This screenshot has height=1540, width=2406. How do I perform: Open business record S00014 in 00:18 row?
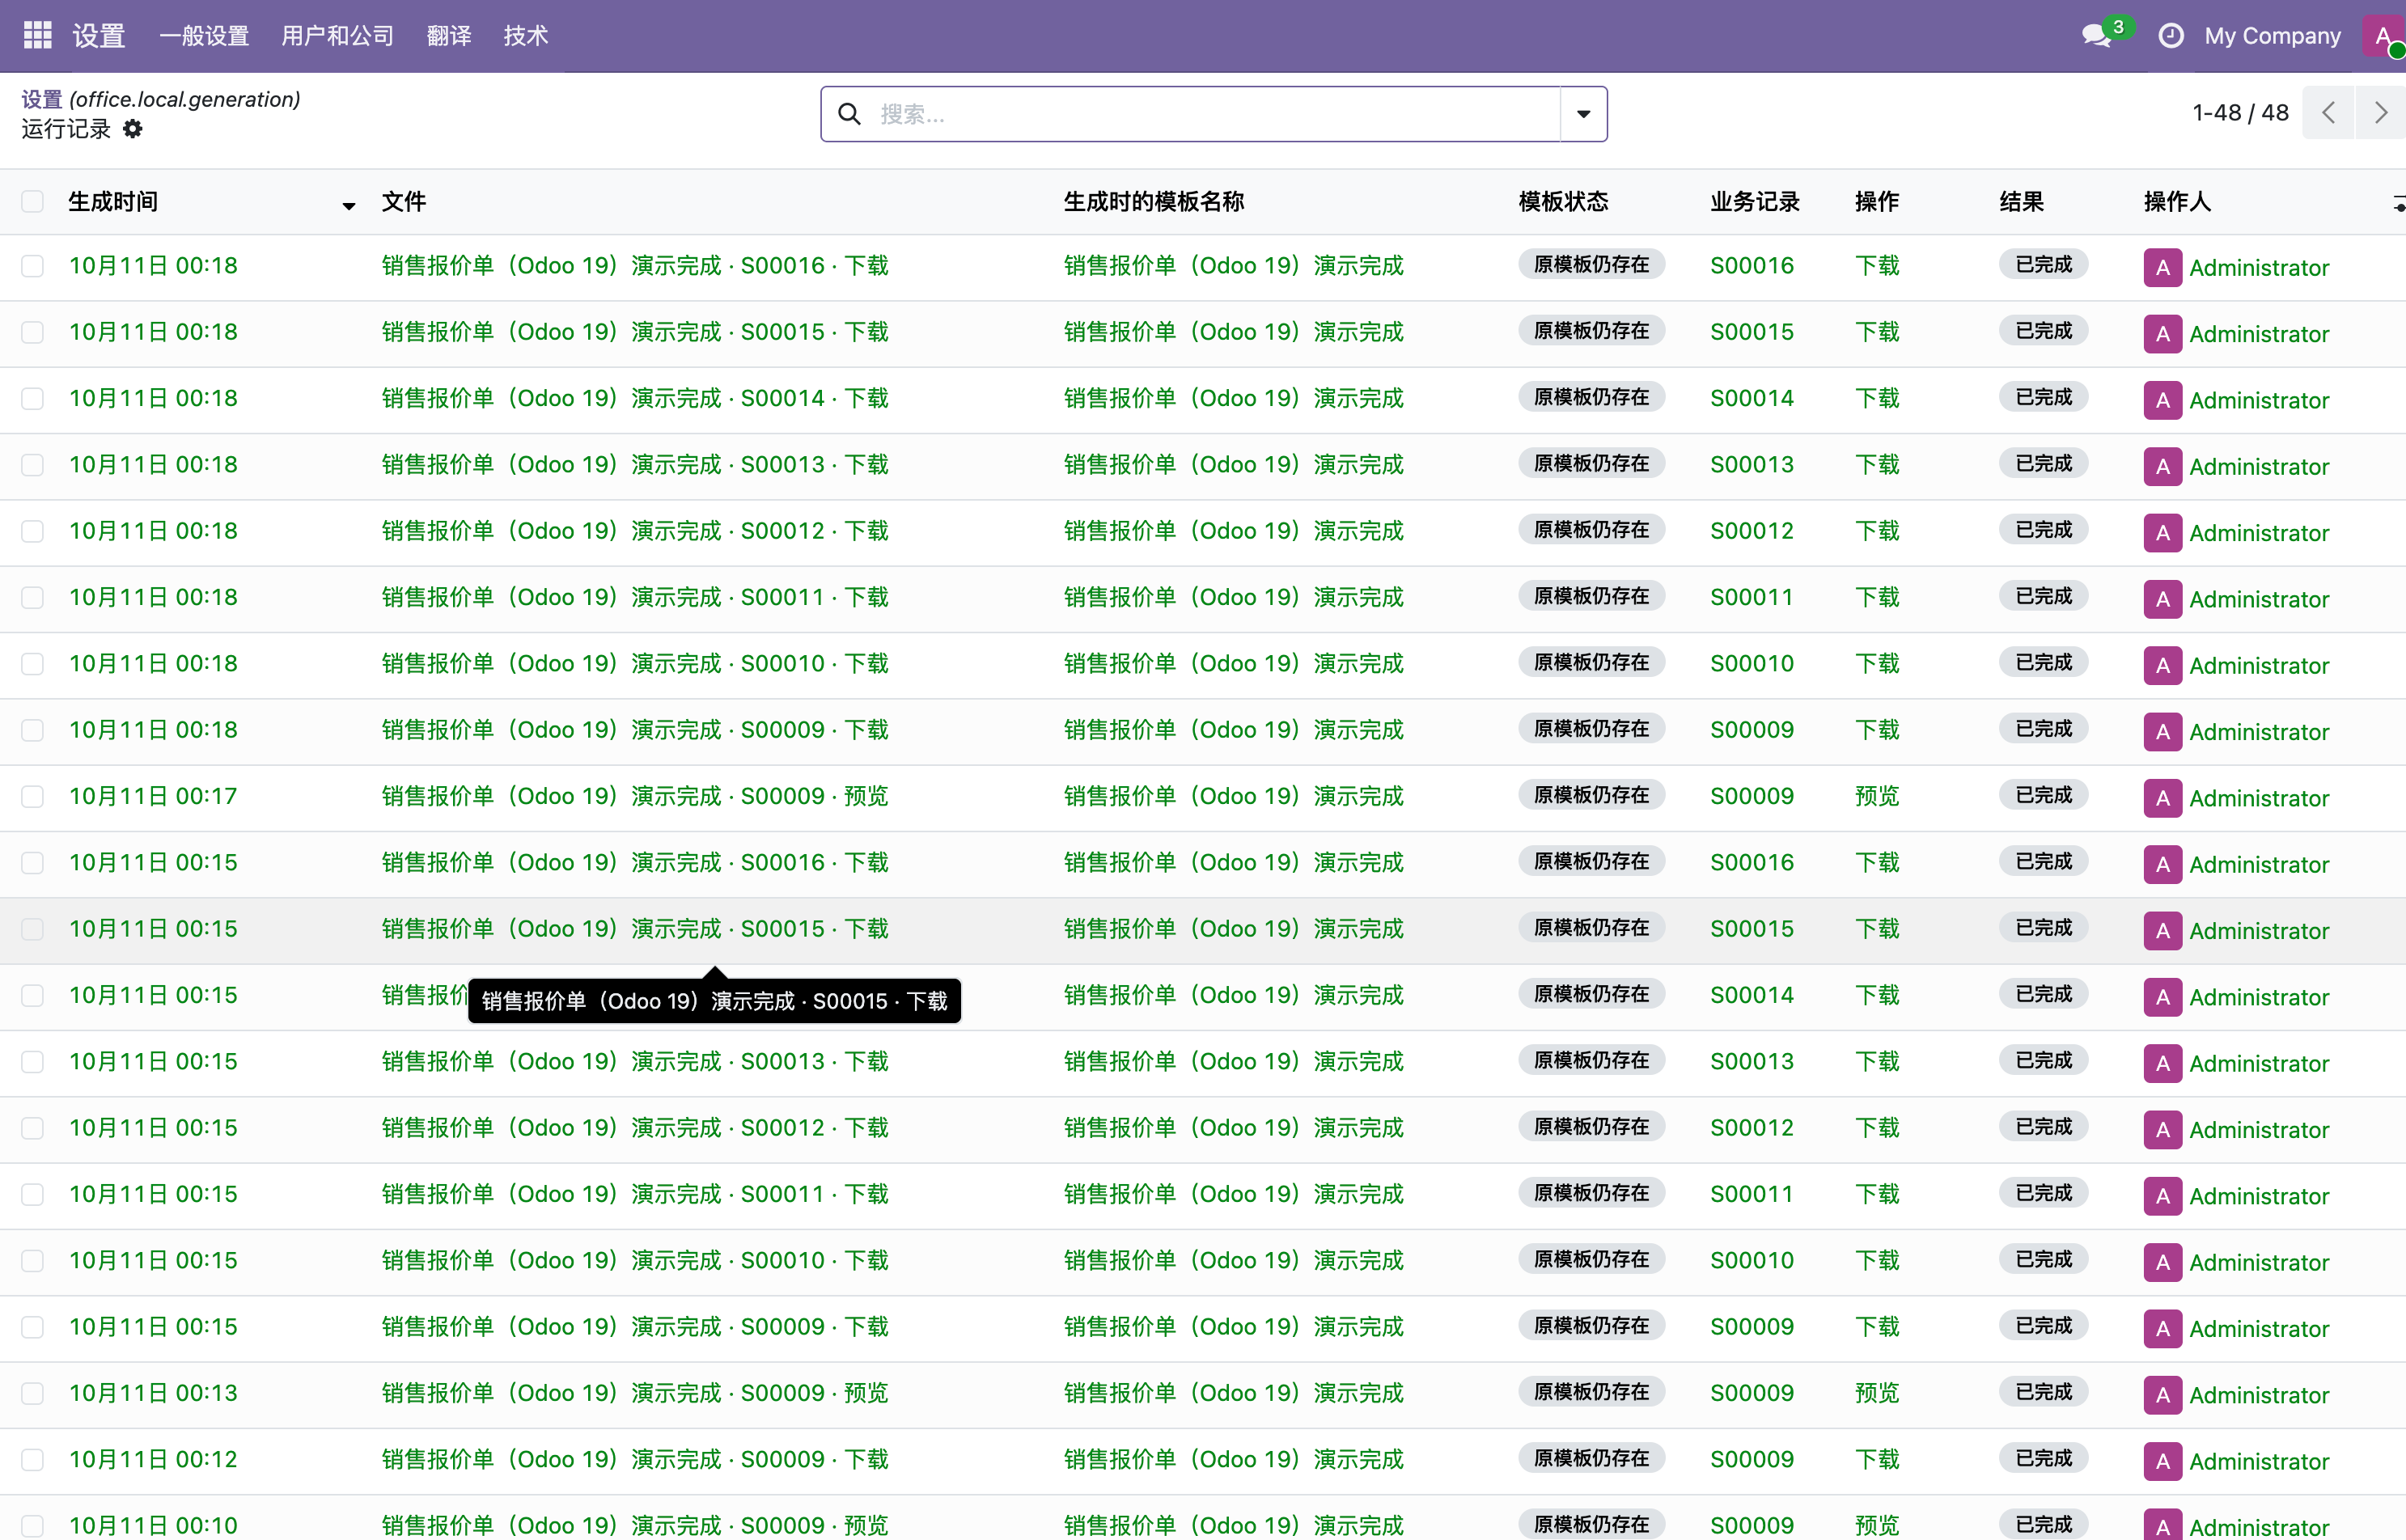(1751, 398)
